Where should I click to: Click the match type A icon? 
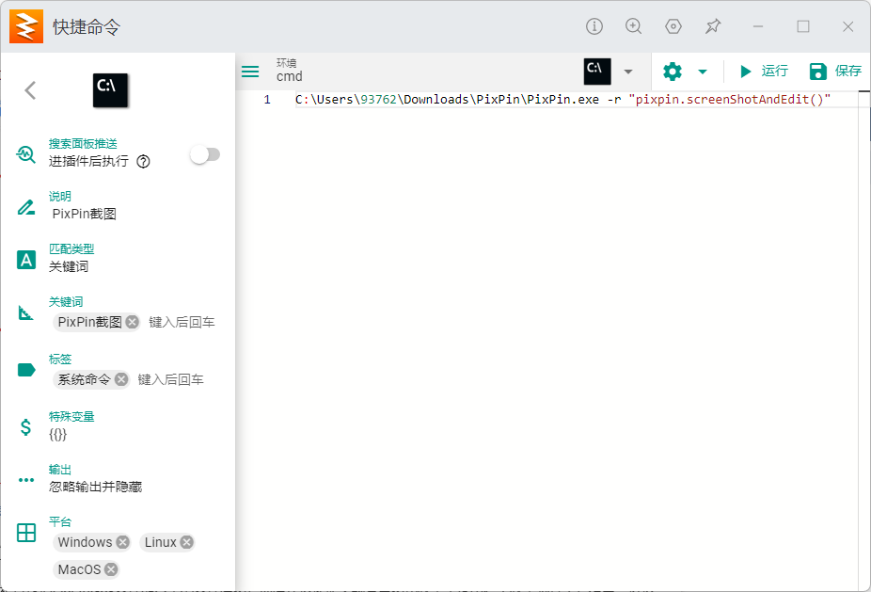pos(26,260)
